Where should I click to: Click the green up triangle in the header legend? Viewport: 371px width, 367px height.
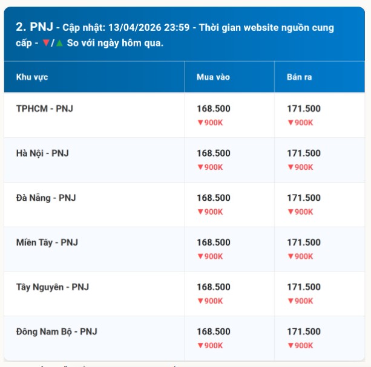coord(59,44)
